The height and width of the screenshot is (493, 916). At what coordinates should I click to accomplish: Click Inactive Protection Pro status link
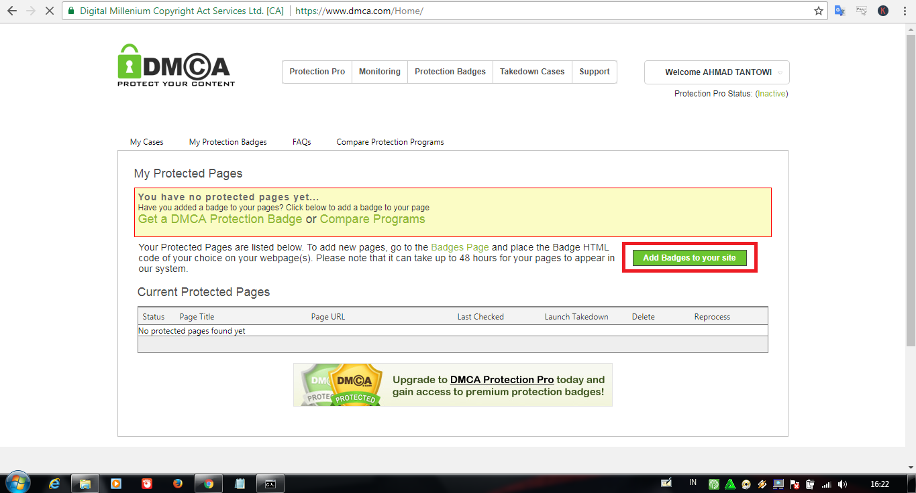coord(772,94)
